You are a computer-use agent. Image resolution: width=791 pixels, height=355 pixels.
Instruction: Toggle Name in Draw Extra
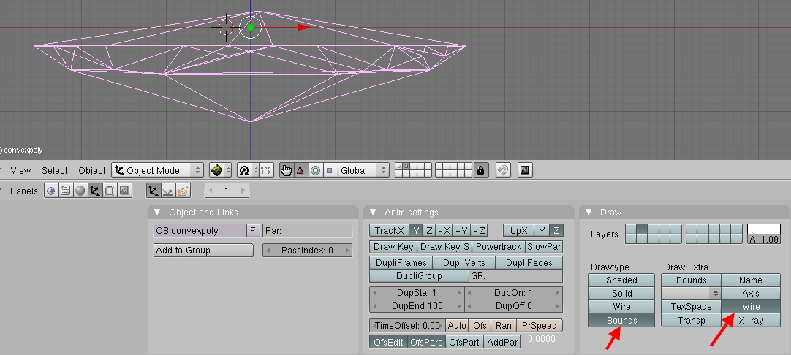[x=751, y=280]
